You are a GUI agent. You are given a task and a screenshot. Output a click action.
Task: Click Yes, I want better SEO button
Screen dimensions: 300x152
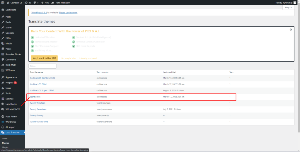45,58
